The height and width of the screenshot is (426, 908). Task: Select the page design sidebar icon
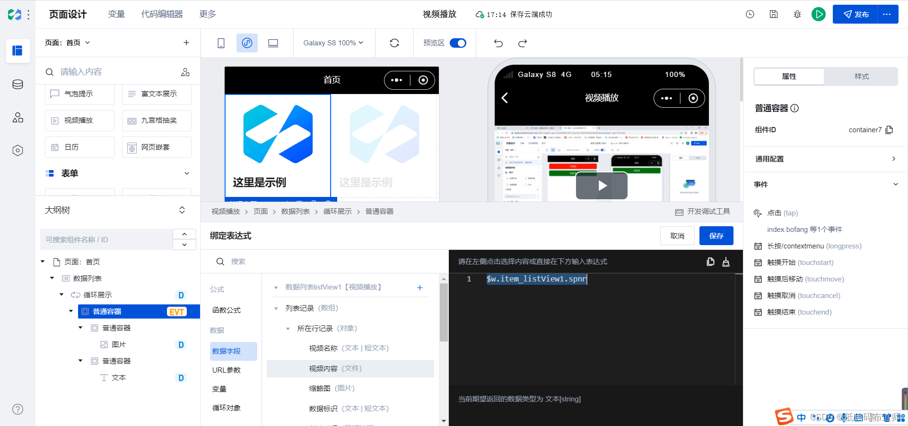pos(17,51)
